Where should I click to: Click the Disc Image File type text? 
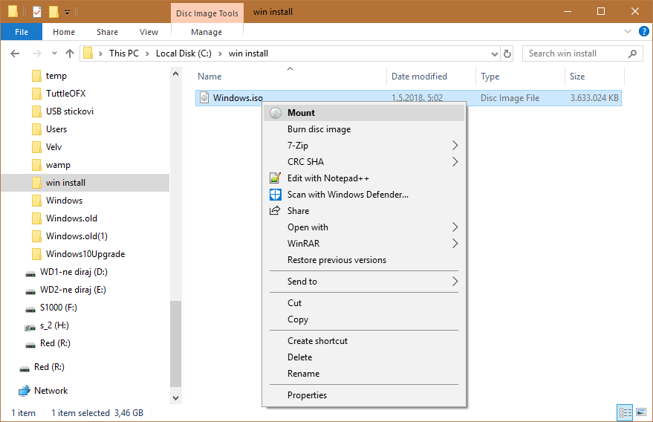(510, 98)
